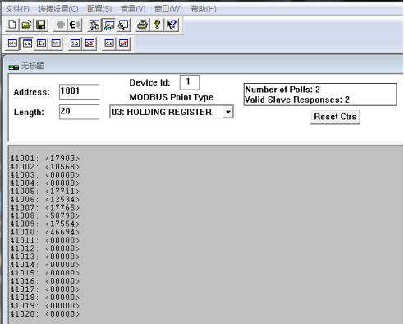Select register 41008 value 50790

click(x=62, y=215)
